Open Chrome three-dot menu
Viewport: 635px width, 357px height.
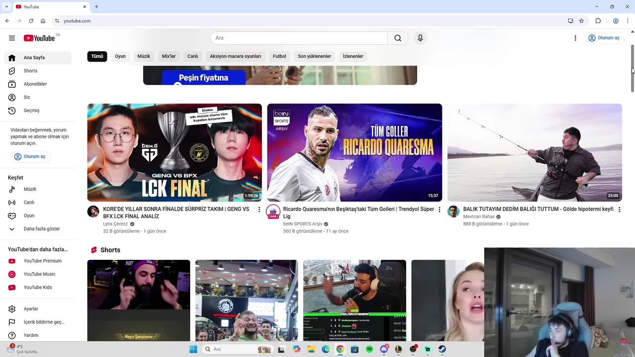tap(628, 21)
